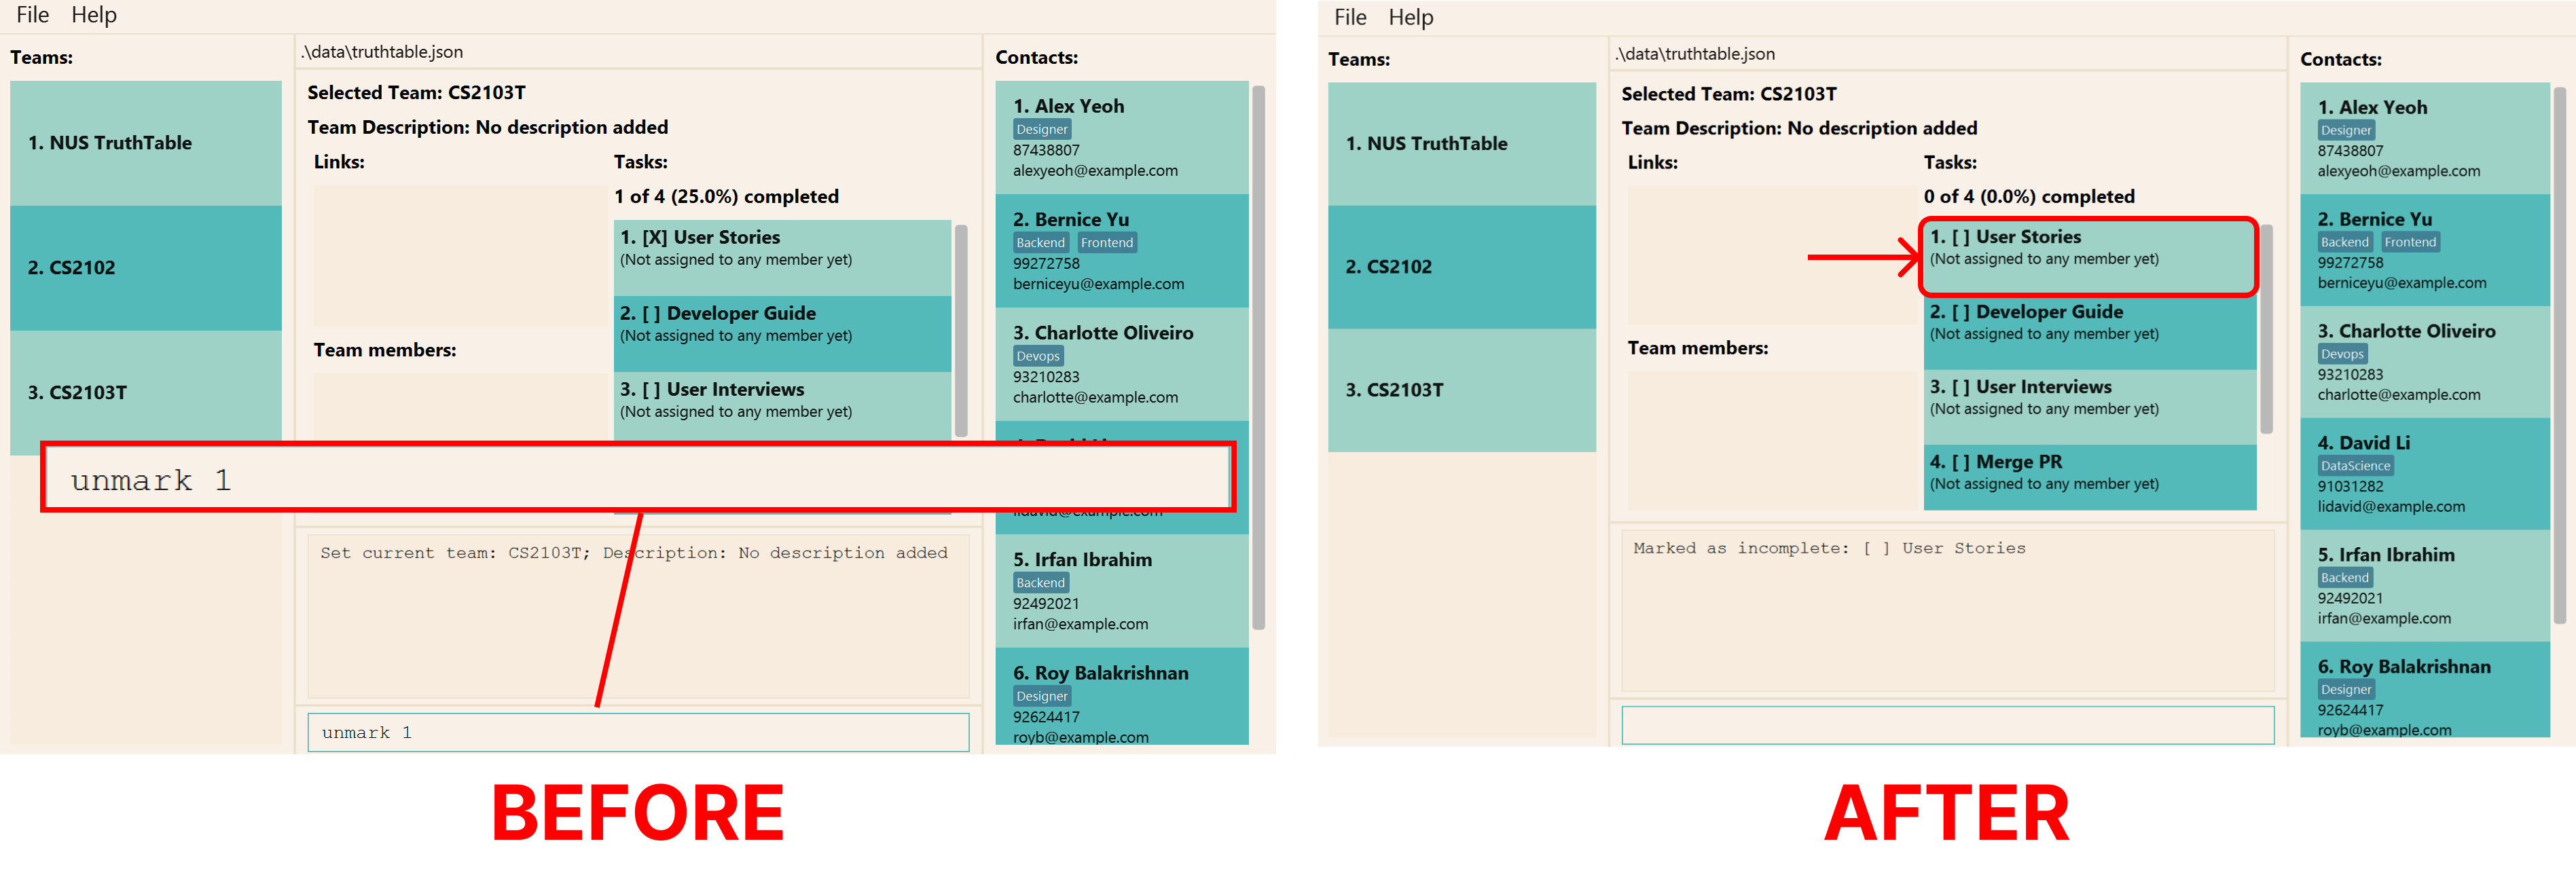This screenshot has height=871, width=2576.
Task: Click lidavid@example.com in AFTER window
Action: tap(2391, 507)
